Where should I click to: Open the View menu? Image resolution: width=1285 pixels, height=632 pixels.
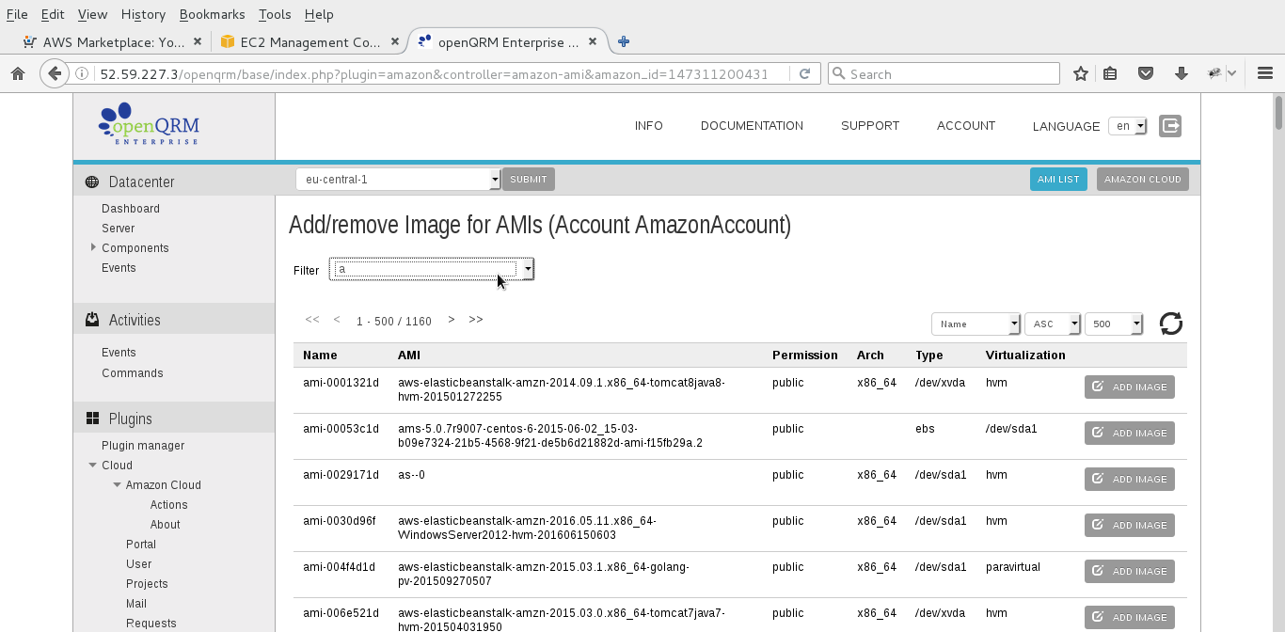click(x=92, y=14)
